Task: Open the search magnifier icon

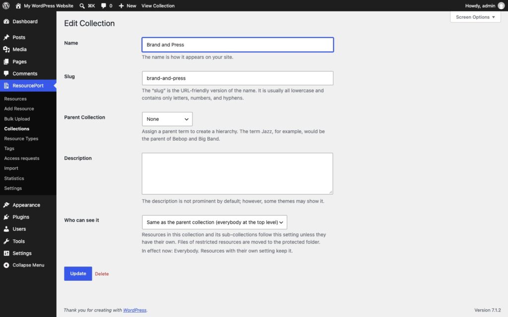Action: click(x=82, y=6)
